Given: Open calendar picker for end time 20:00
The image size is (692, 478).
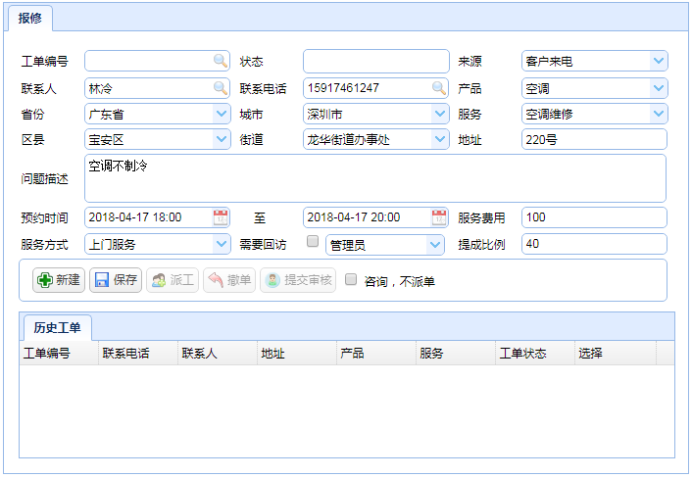Looking at the screenshot, I should tap(439, 217).
